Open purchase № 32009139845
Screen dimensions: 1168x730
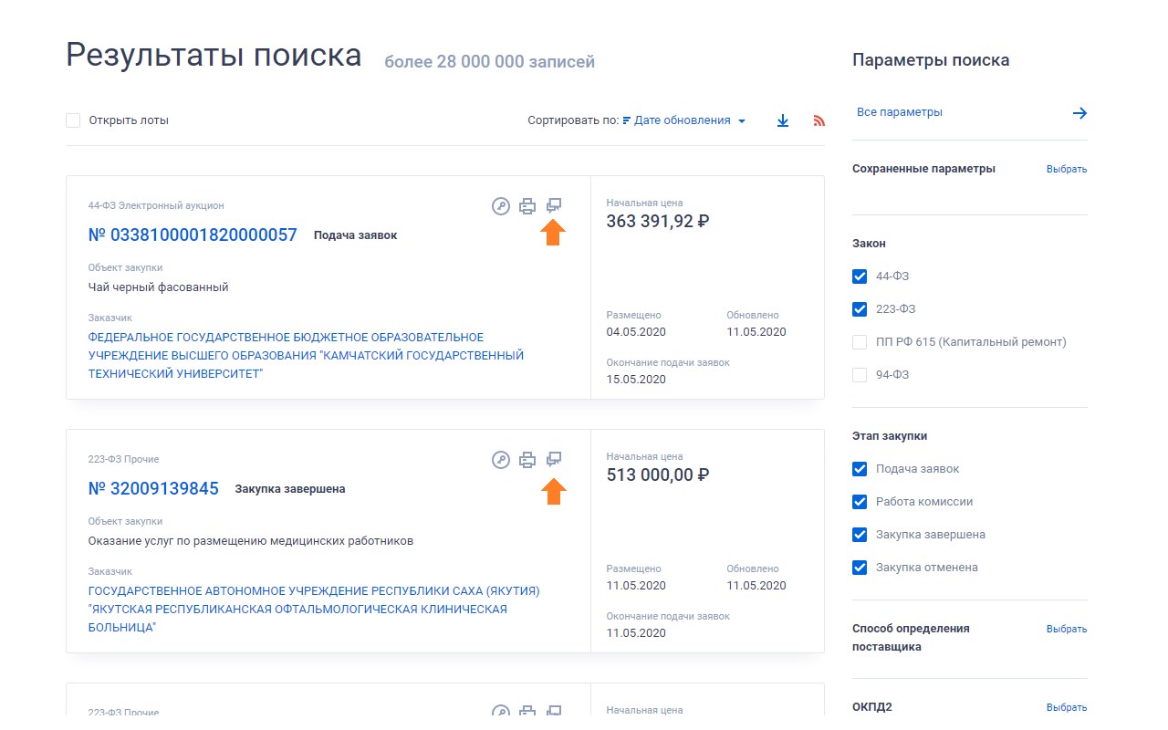(153, 489)
